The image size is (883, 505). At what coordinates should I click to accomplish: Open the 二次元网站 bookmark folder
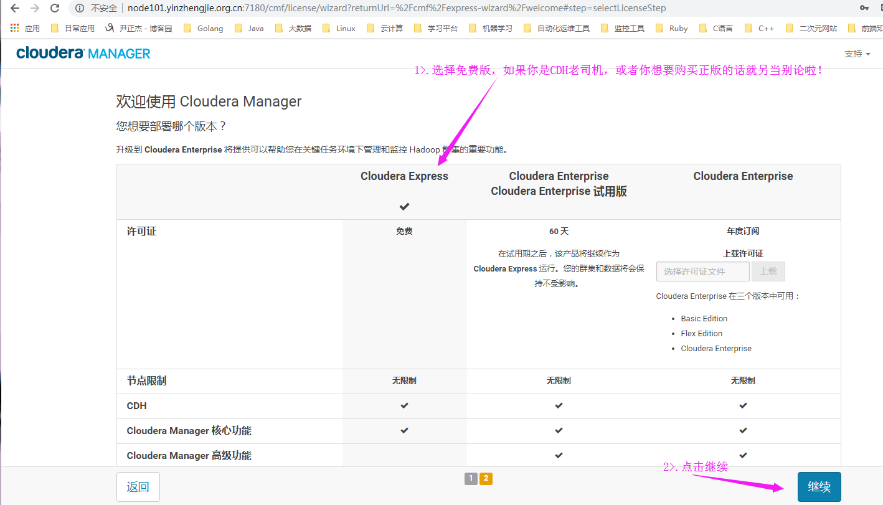[811, 28]
